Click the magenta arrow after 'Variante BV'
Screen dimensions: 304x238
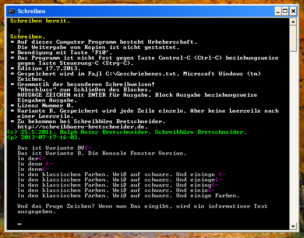pos(88,148)
